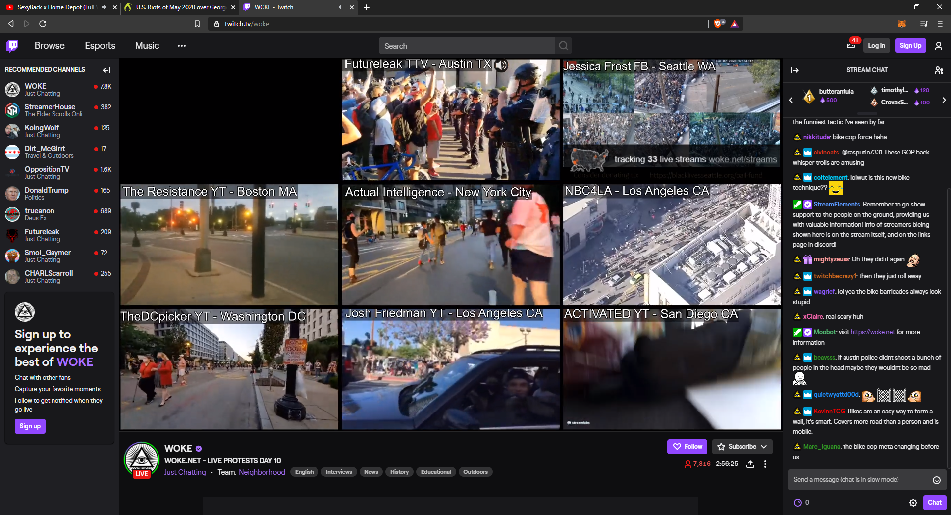This screenshot has width=951, height=515.
Task: Bookmark this page
Action: (x=197, y=24)
